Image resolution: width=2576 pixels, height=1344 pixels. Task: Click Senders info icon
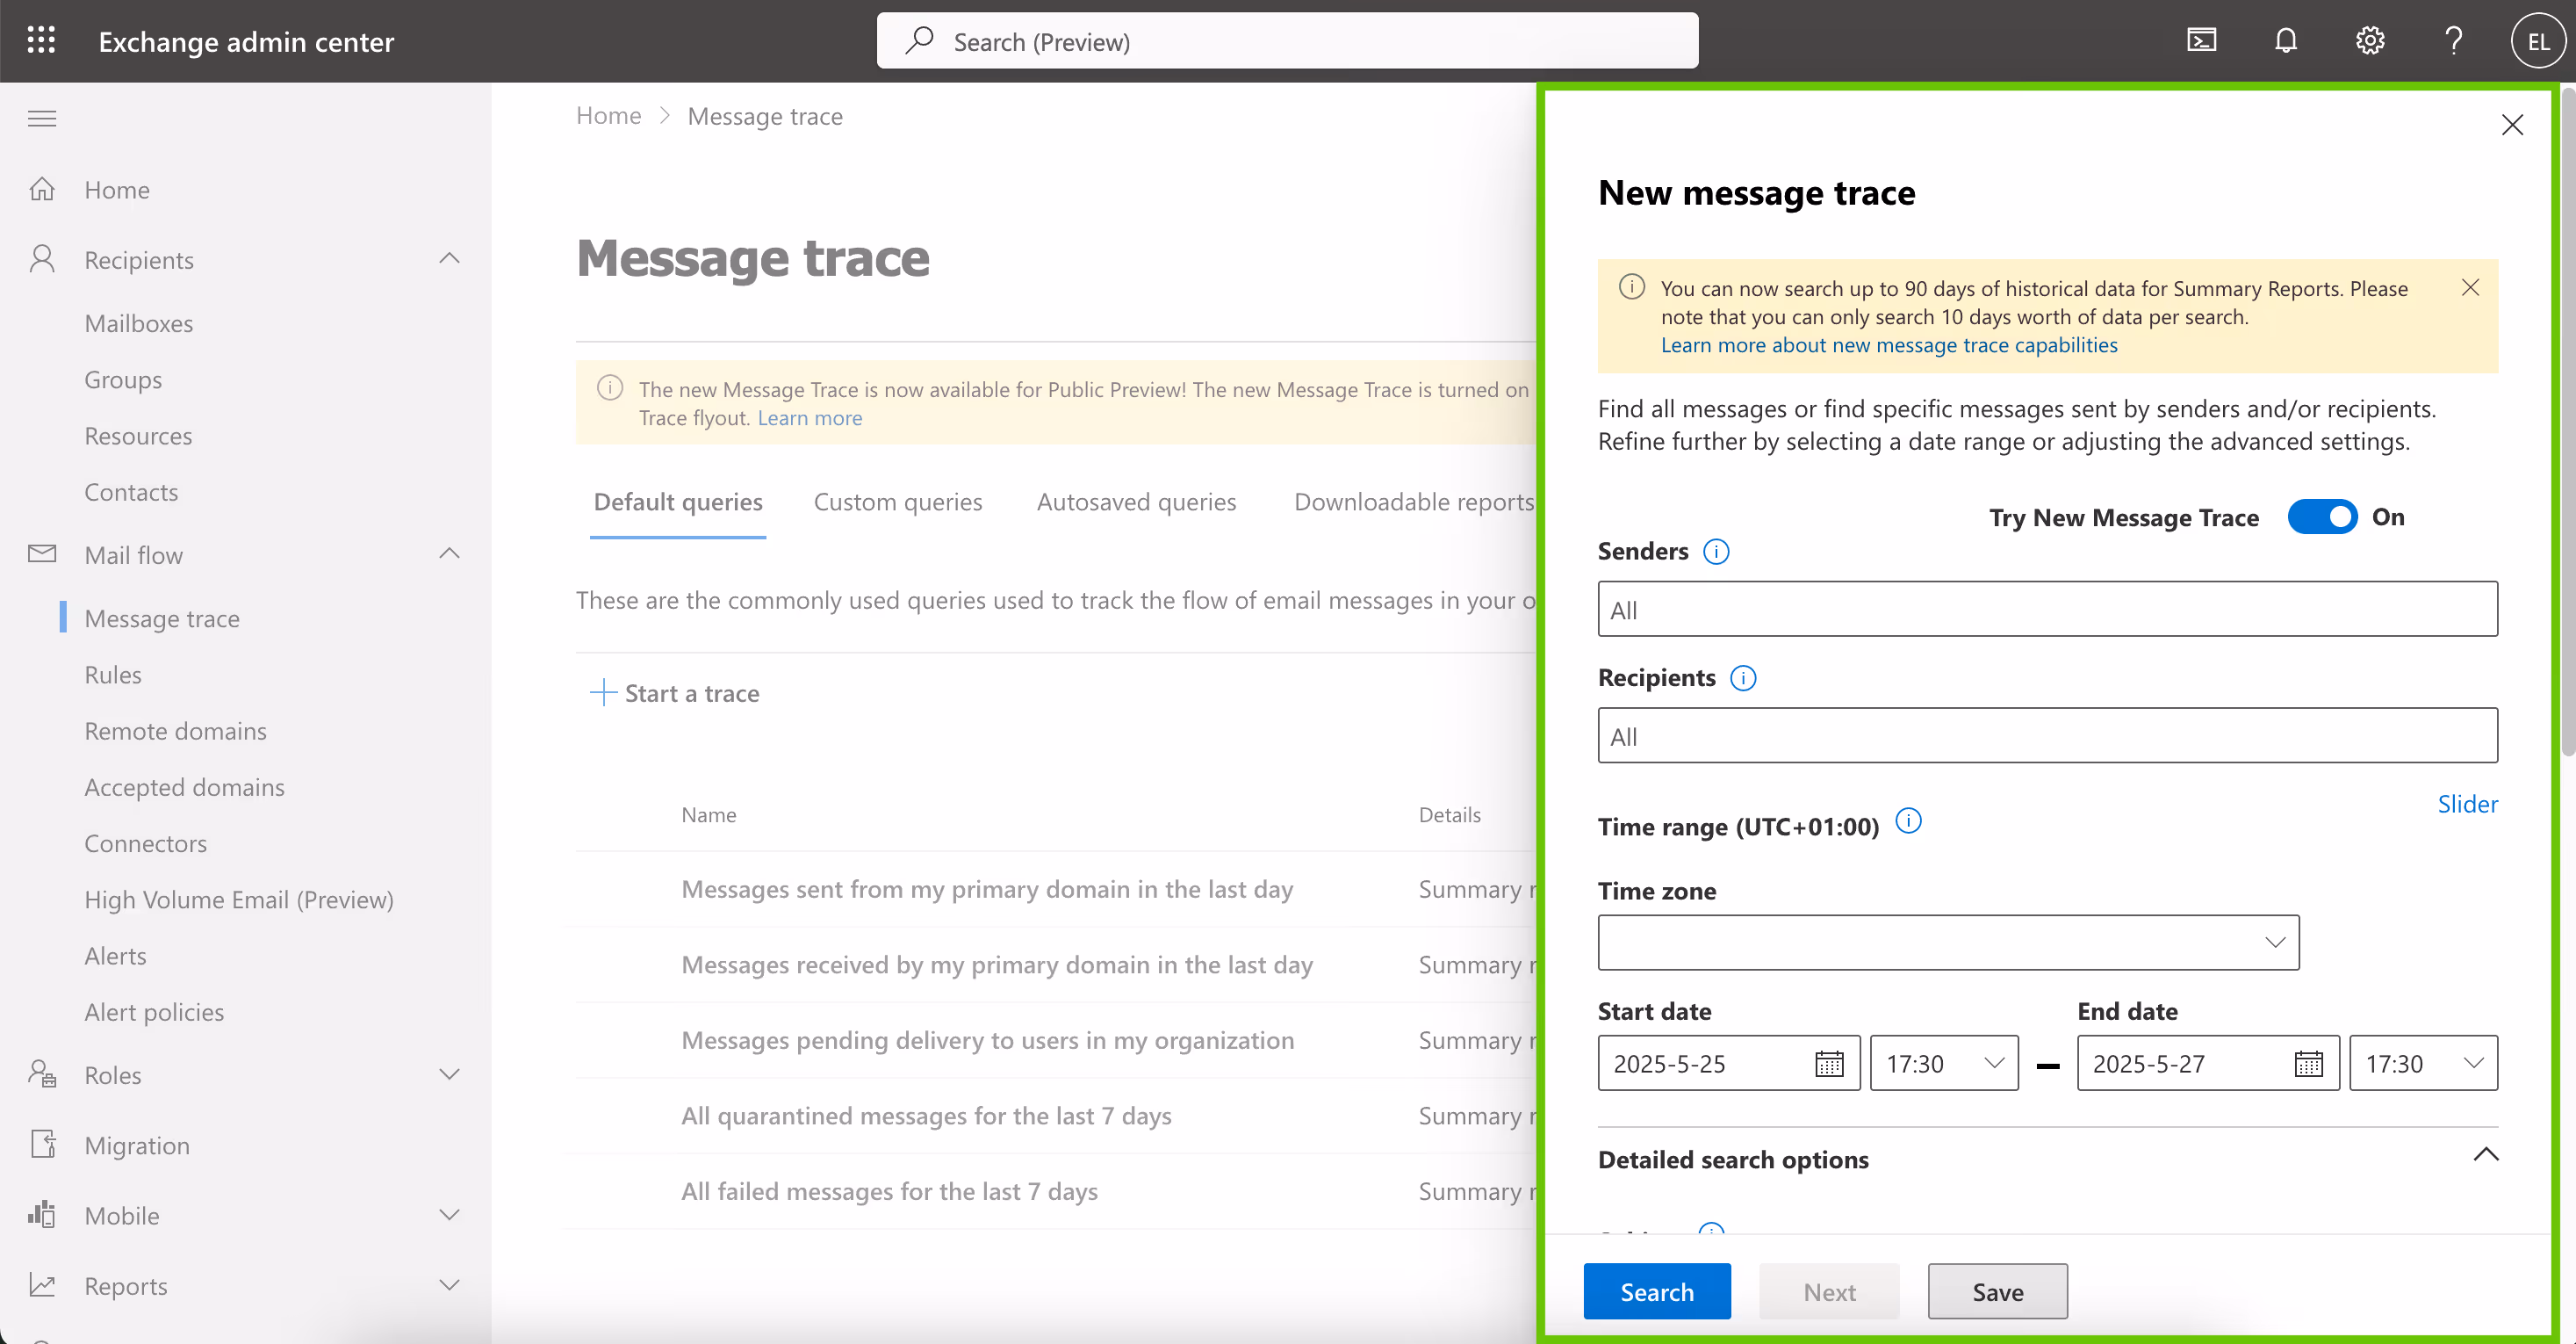(x=1716, y=552)
